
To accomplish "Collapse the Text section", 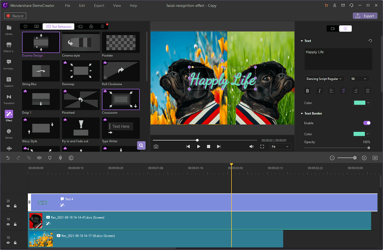I will click(302, 41).
